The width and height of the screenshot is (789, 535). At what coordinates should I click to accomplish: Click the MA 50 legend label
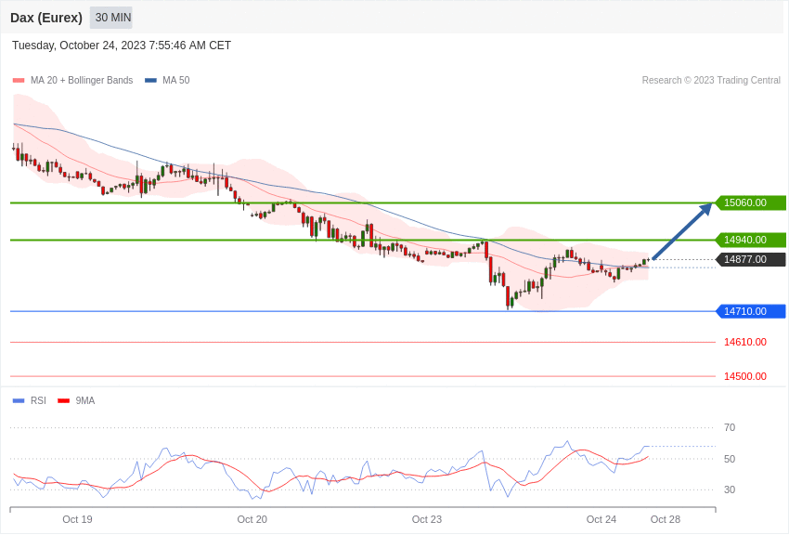click(x=176, y=80)
